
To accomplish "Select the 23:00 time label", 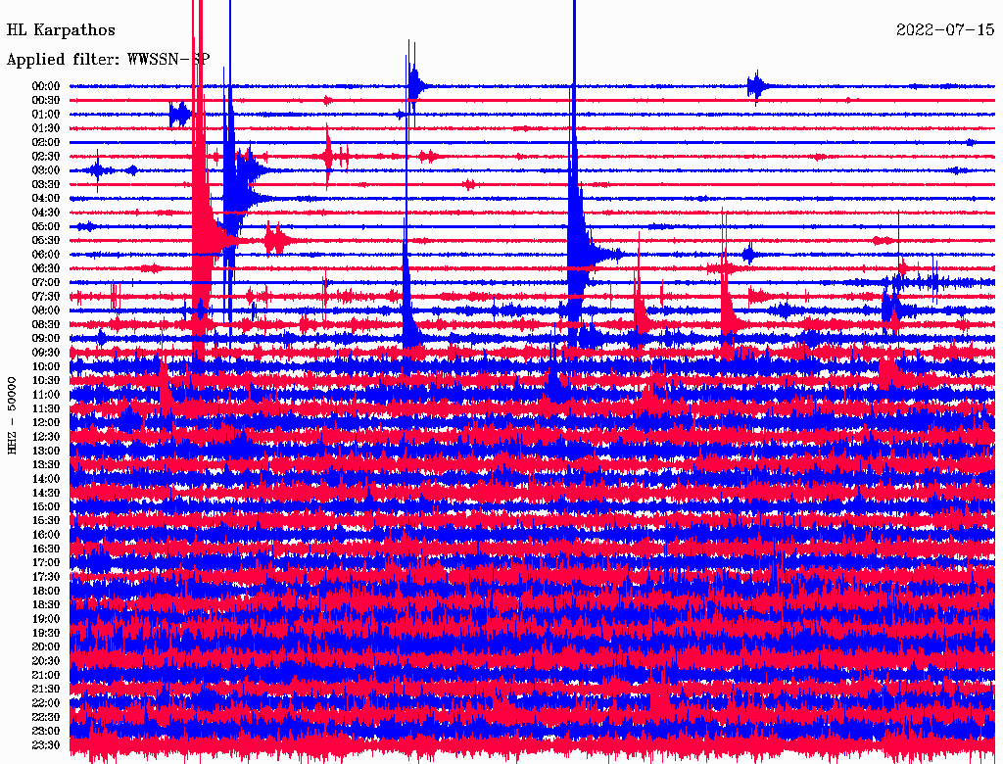I will 46,731.
